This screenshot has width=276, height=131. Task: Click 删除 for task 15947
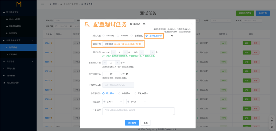(x=255, y=53)
